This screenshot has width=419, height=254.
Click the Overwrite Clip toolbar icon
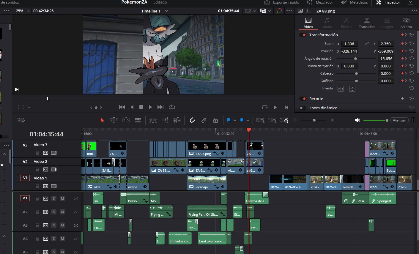click(165, 120)
